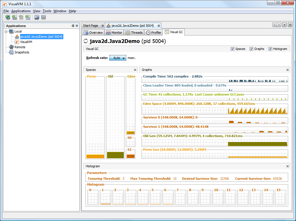The width and height of the screenshot is (296, 221).
Task: Uncheck the Graphs checkbox
Action: [x=251, y=49]
